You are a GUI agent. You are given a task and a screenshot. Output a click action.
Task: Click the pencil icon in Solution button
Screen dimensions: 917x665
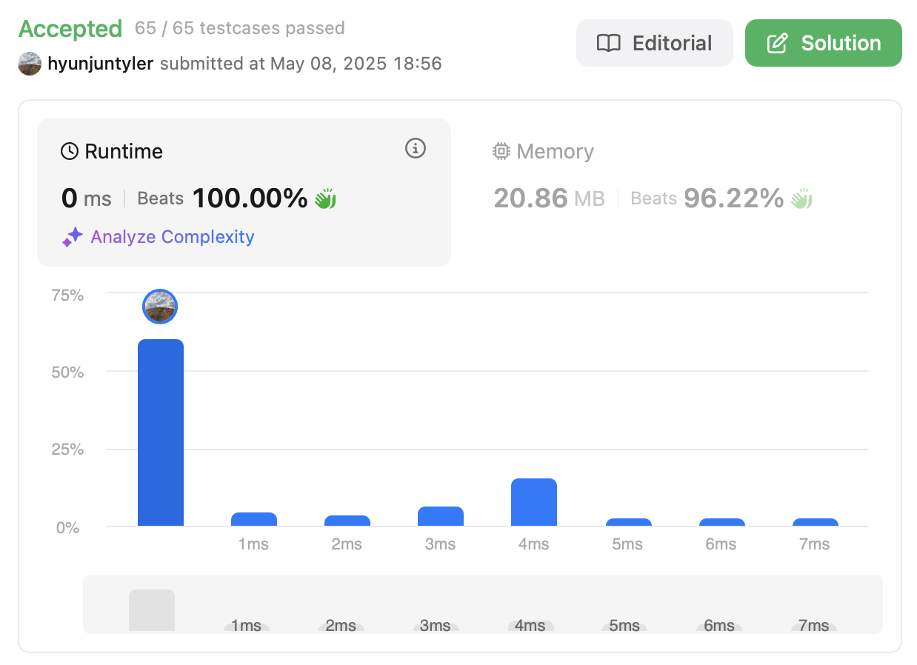click(777, 43)
